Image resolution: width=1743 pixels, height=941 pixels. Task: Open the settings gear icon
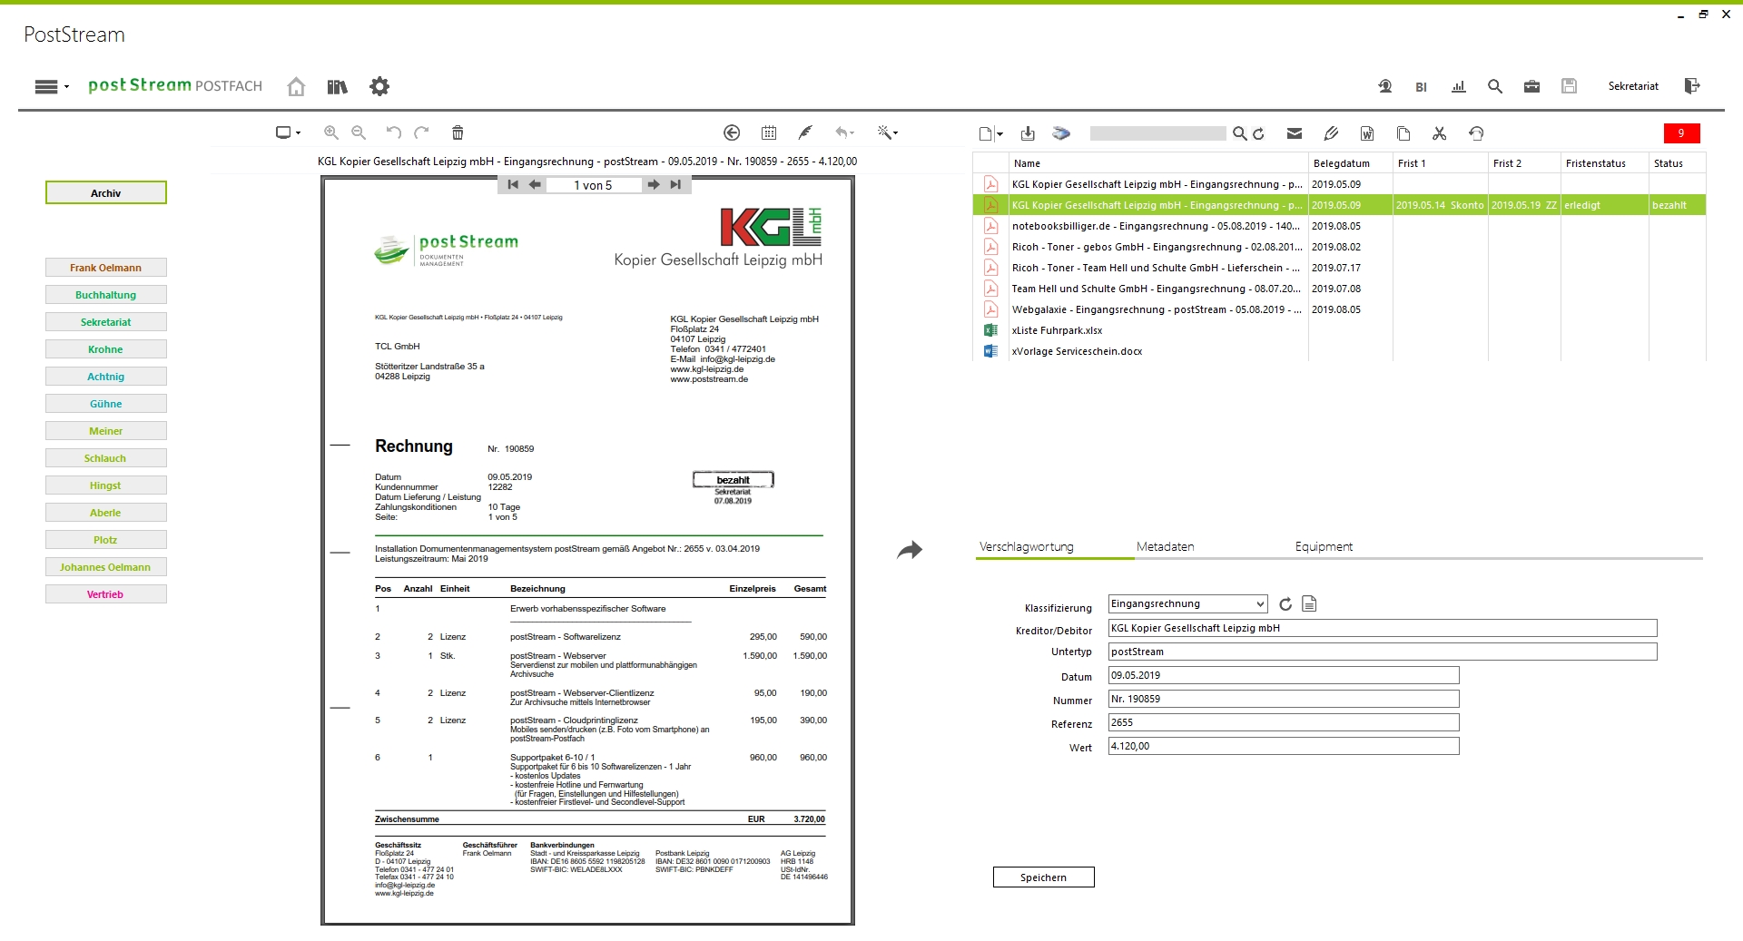(379, 86)
